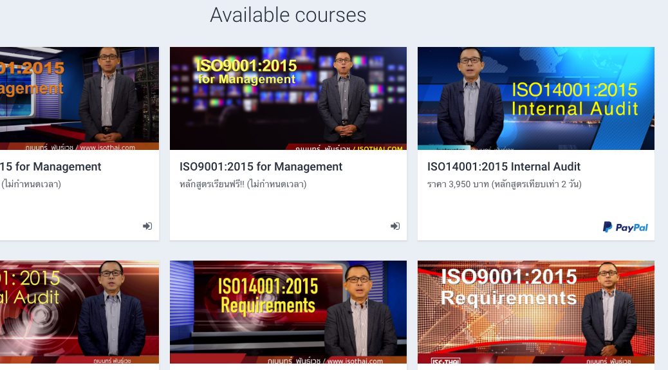Select the ISO9001:2015 for Management thumbnail with yellow text
Viewport: 668px width, 370px height.
[x=288, y=98]
